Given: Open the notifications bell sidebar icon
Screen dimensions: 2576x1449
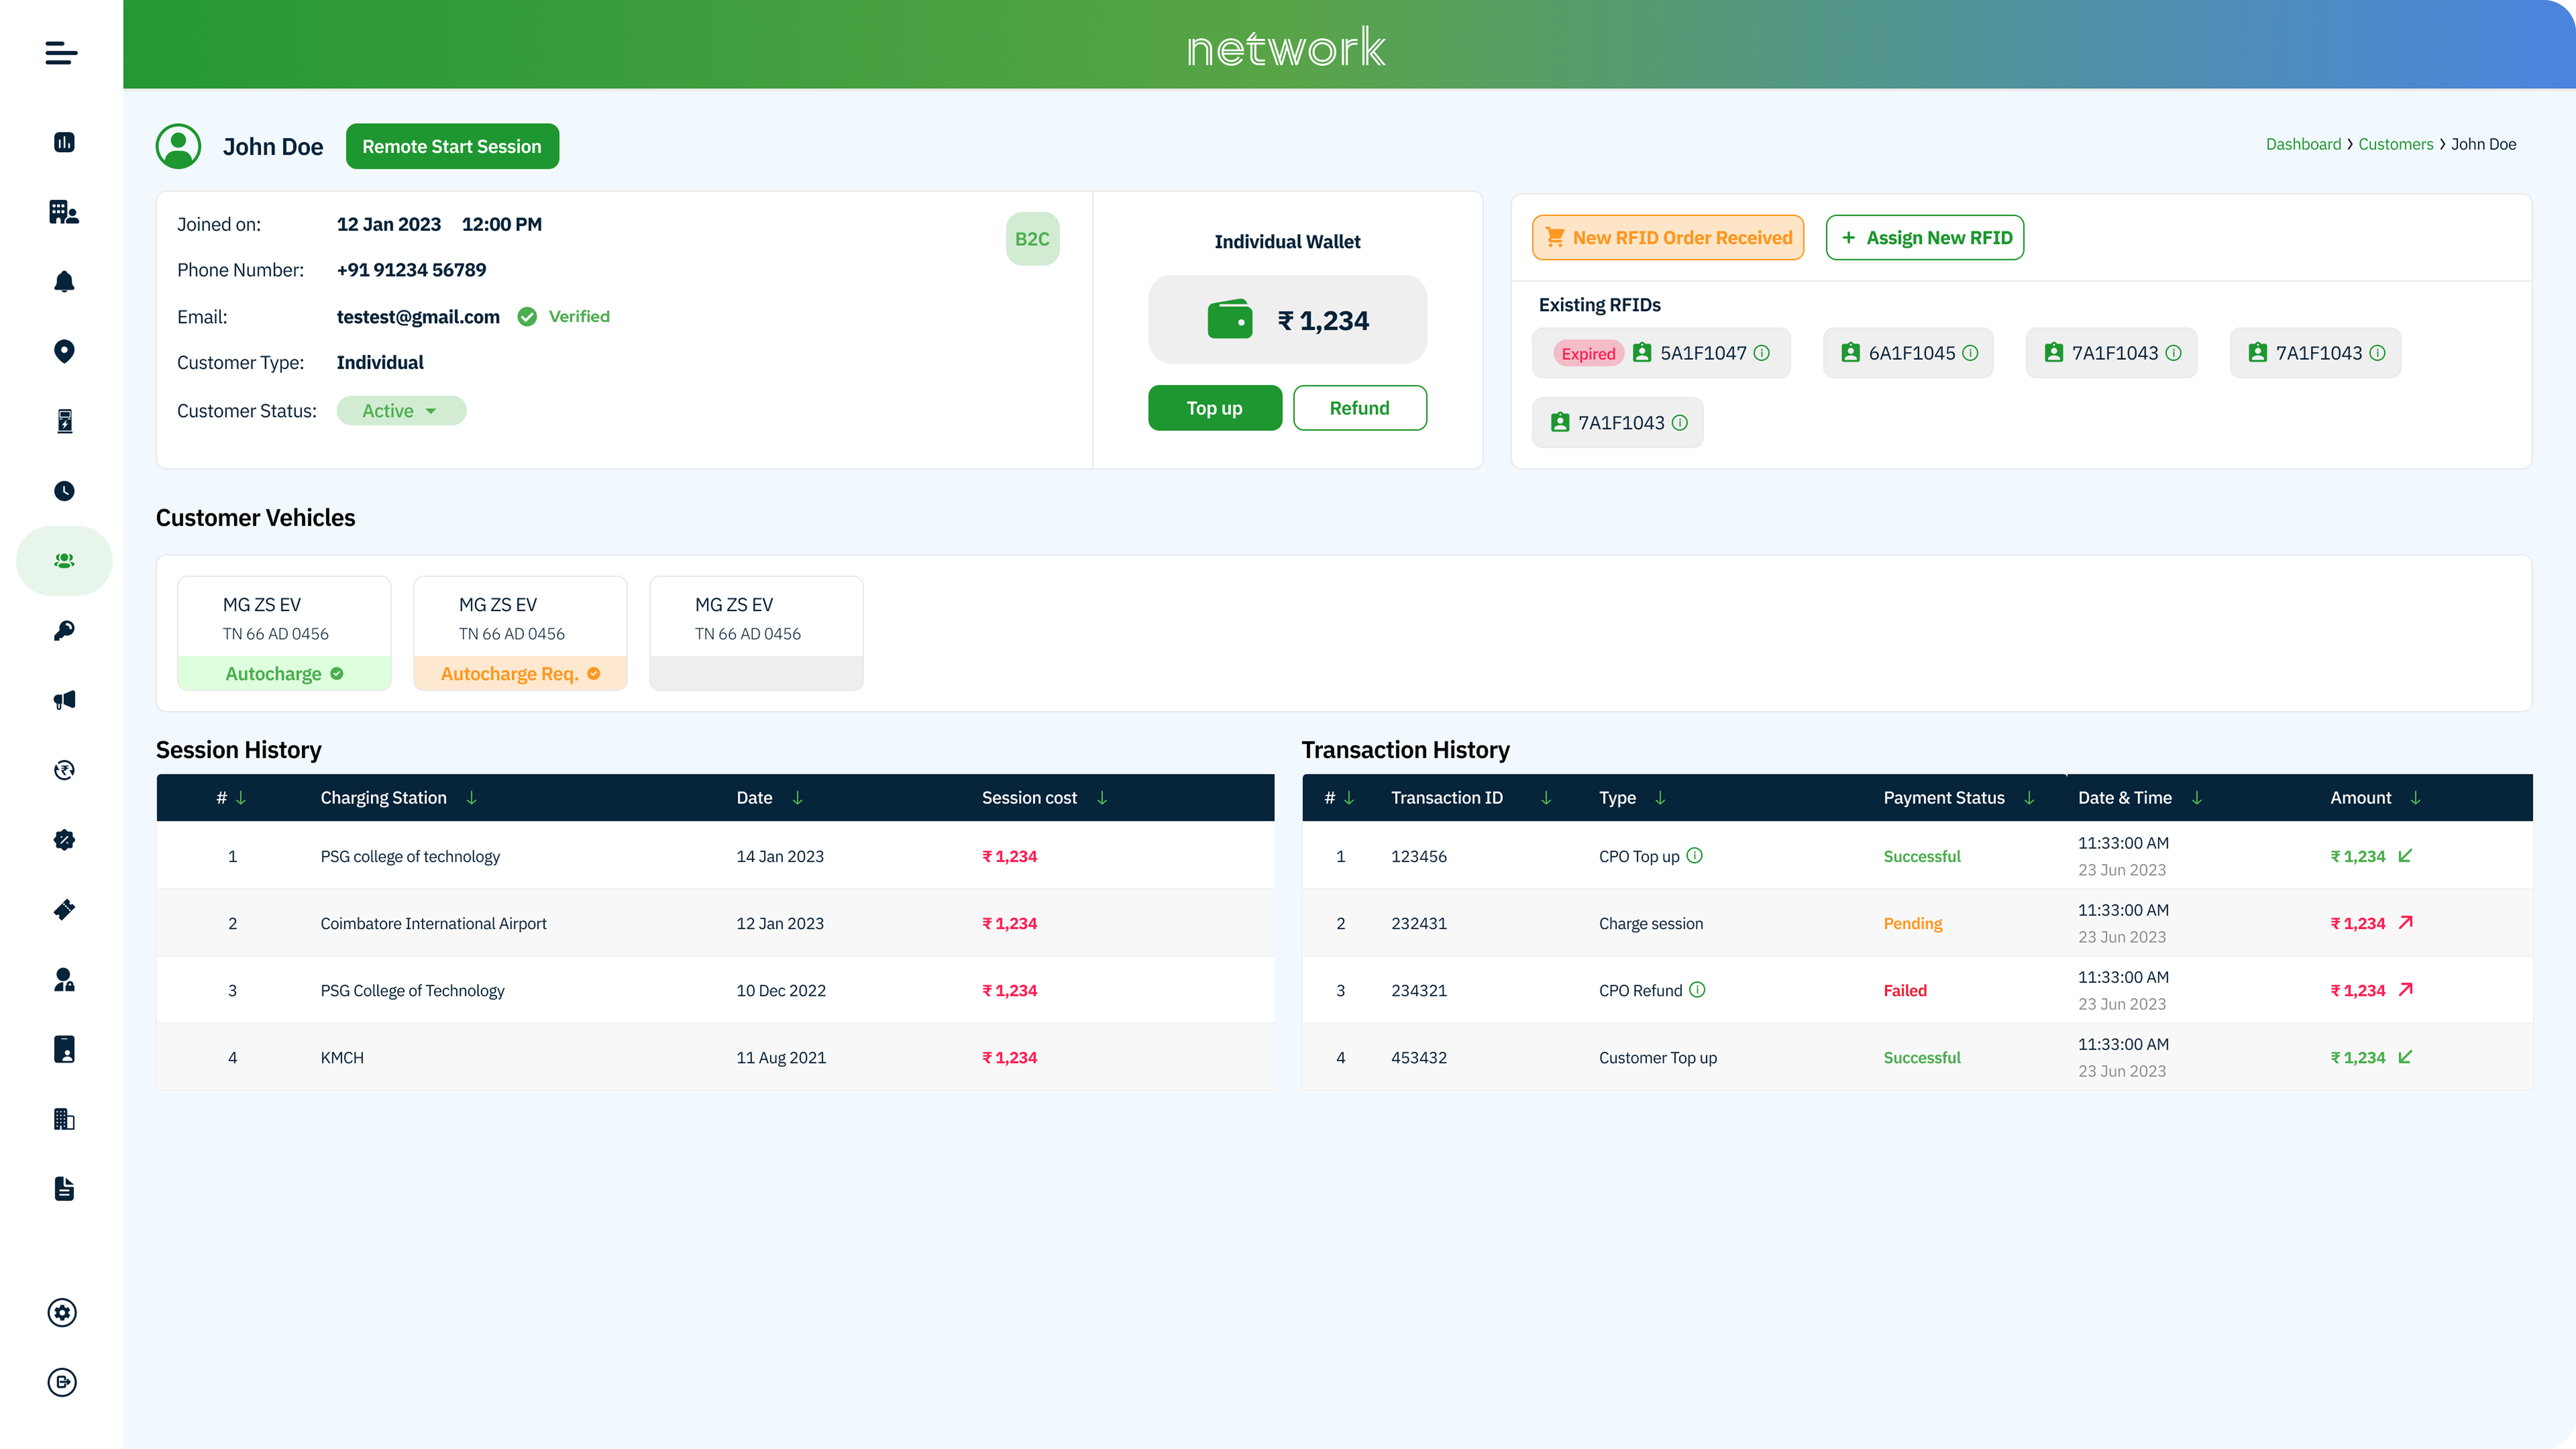Looking at the screenshot, I should [64, 282].
